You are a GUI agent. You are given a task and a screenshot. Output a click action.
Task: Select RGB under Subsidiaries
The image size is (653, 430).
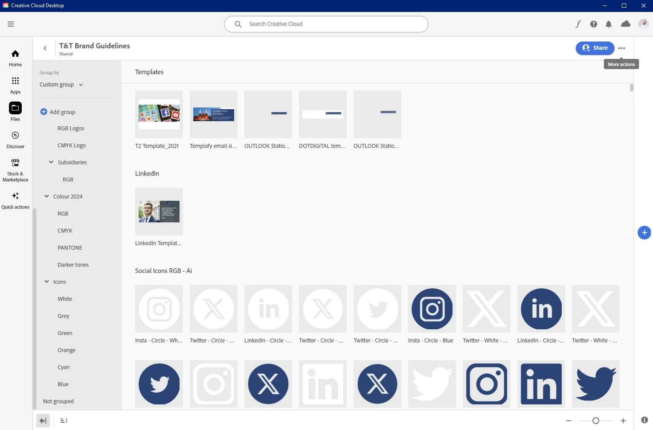[68, 179]
